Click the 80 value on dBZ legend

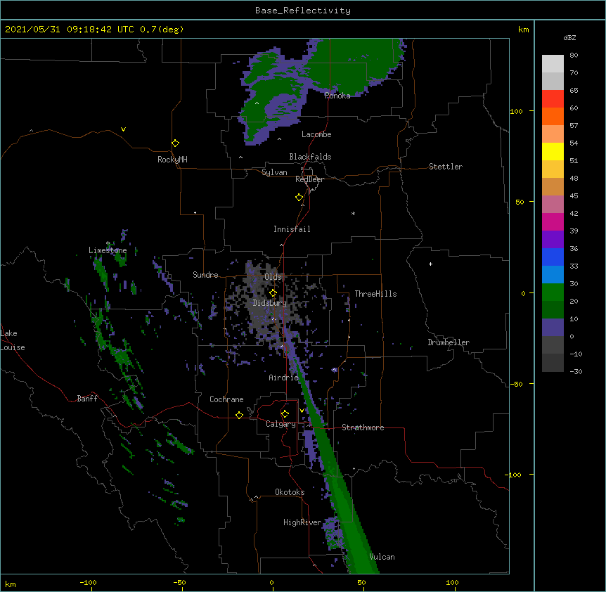pyautogui.click(x=574, y=56)
